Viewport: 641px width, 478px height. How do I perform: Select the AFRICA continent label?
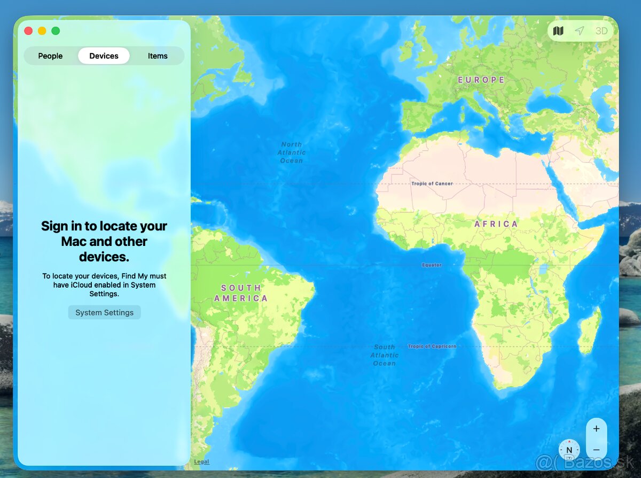pyautogui.click(x=496, y=224)
